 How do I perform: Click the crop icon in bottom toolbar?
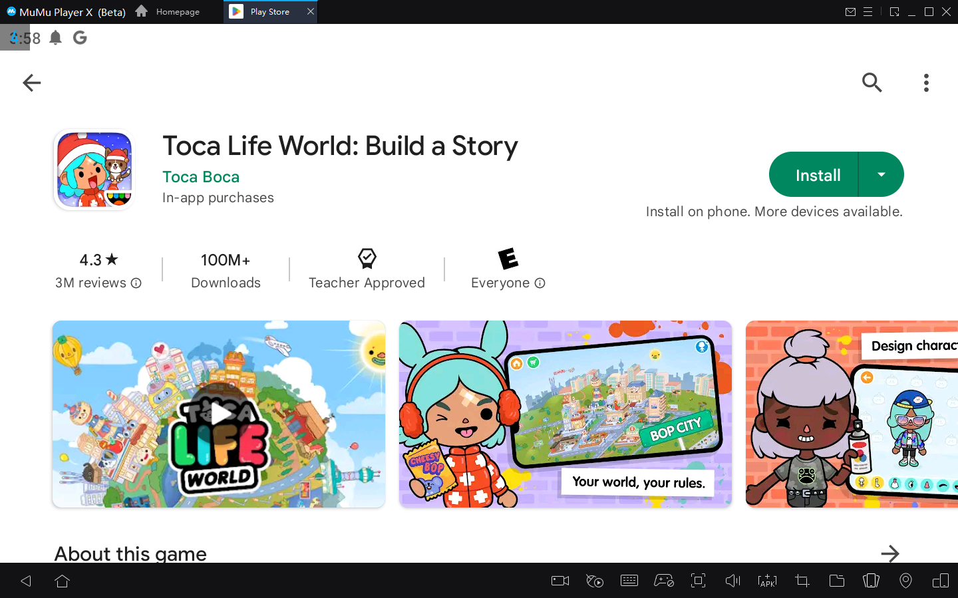pos(802,581)
